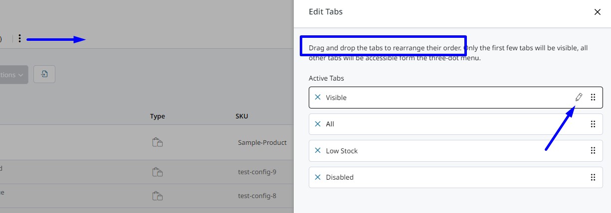Screen dimensions: 611x213
Task: Select the All tab label
Action: 330,124
